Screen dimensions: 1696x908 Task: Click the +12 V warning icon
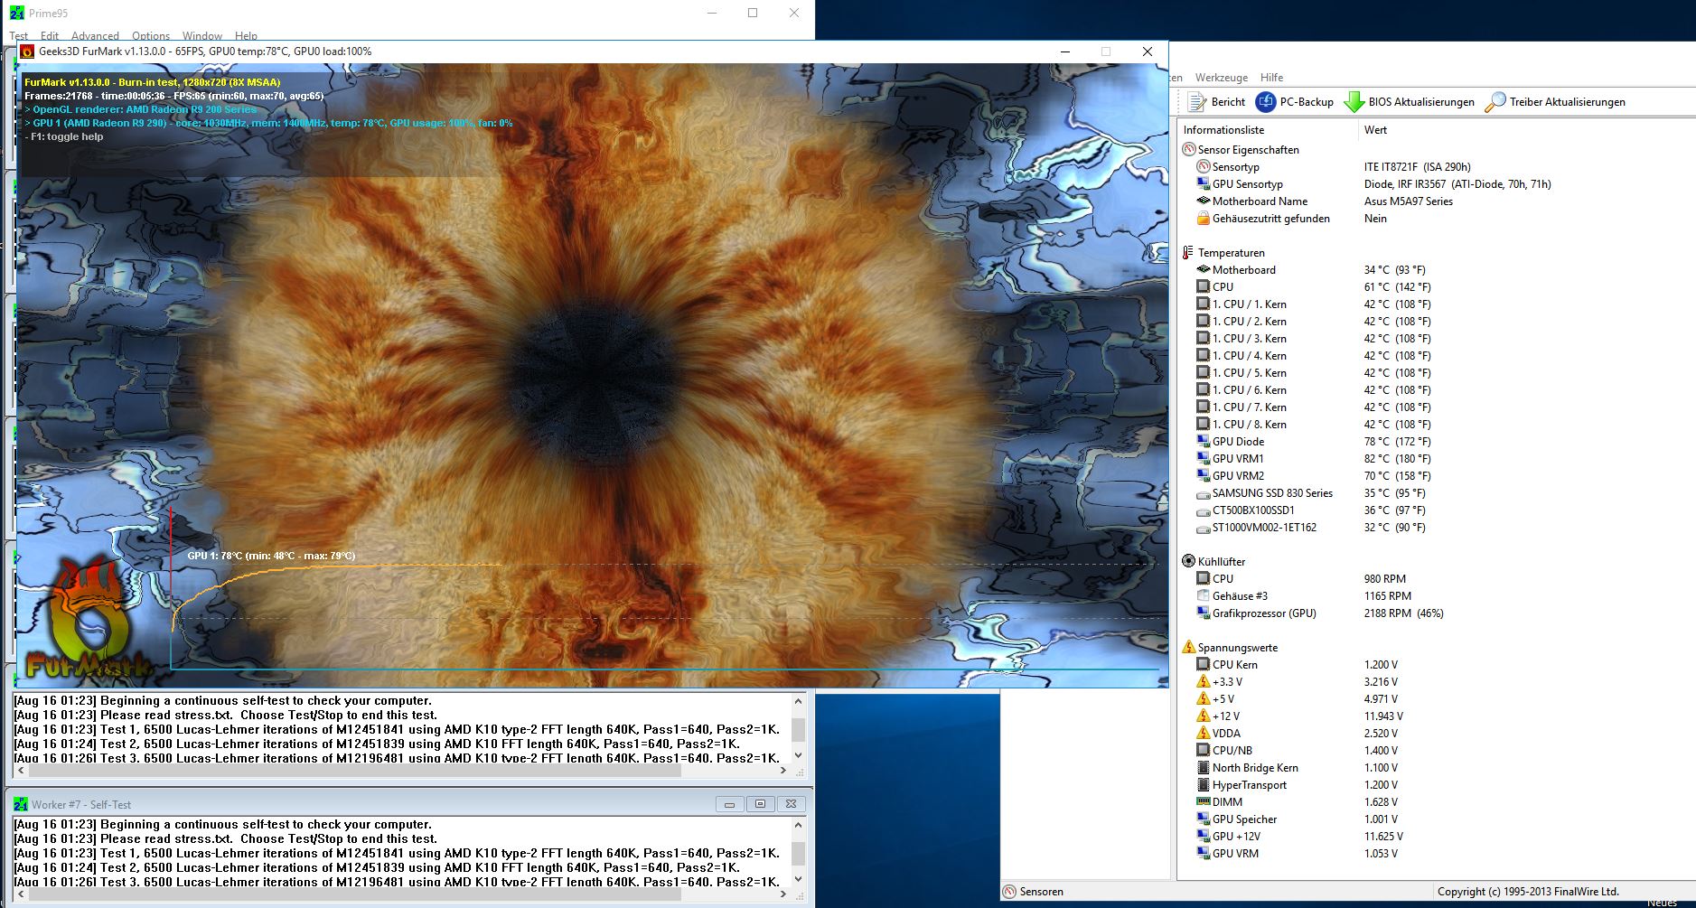click(x=1204, y=716)
